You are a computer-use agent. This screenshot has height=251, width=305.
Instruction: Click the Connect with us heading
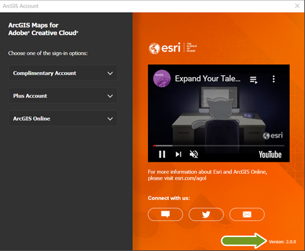[169, 198]
